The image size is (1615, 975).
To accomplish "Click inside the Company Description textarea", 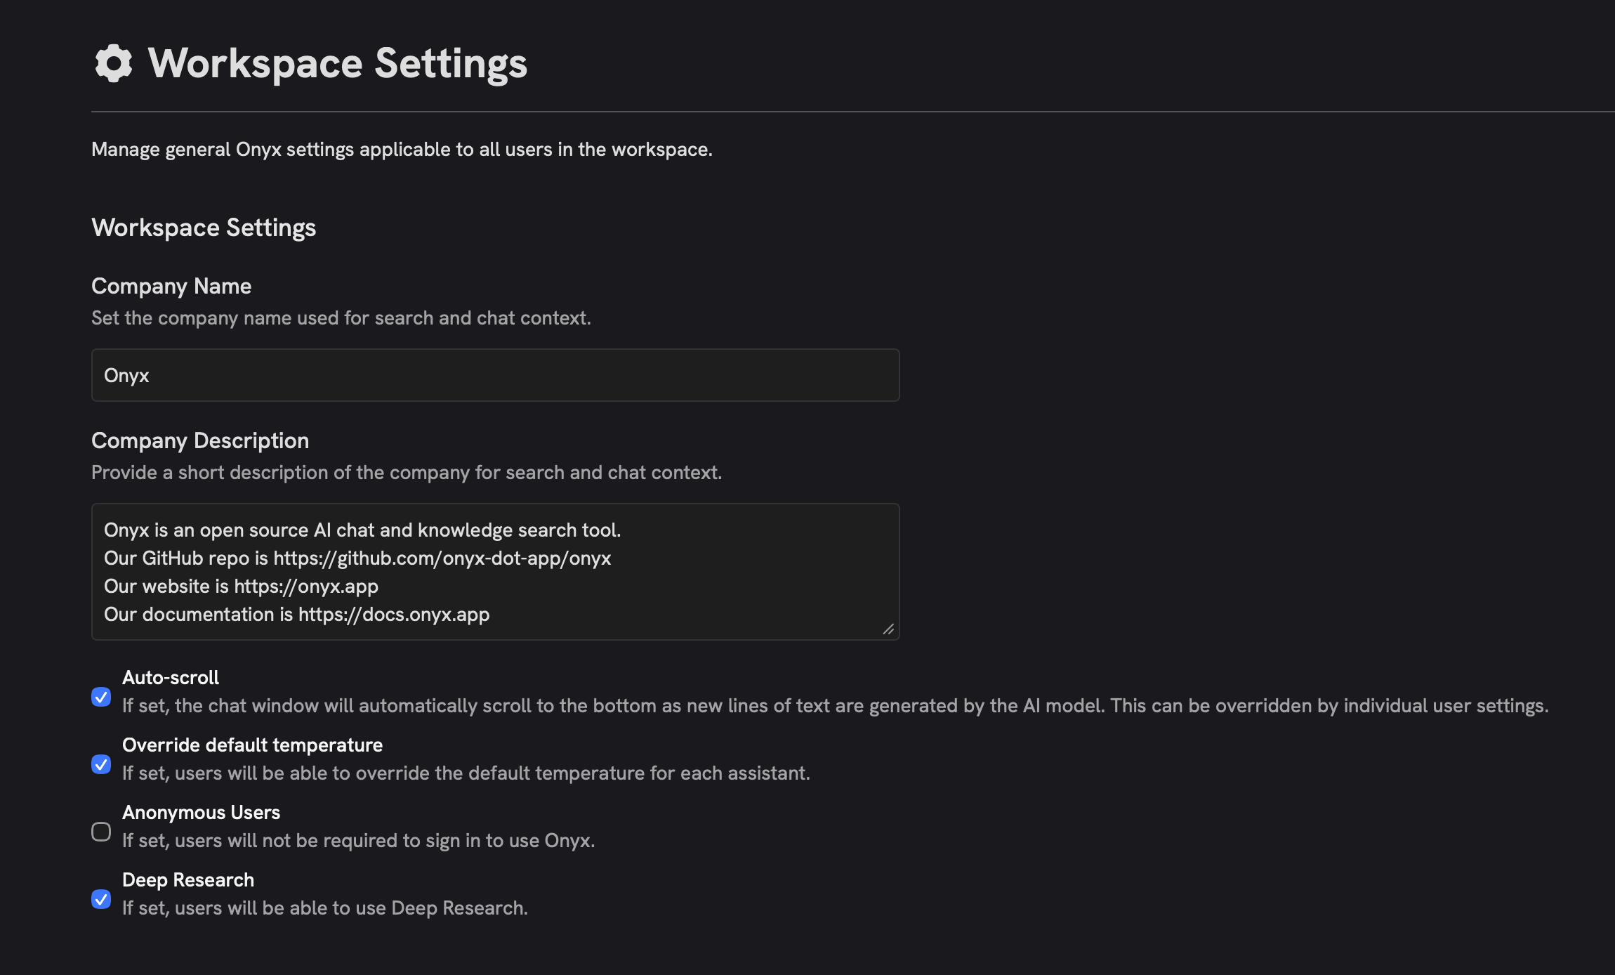I will coord(494,572).
